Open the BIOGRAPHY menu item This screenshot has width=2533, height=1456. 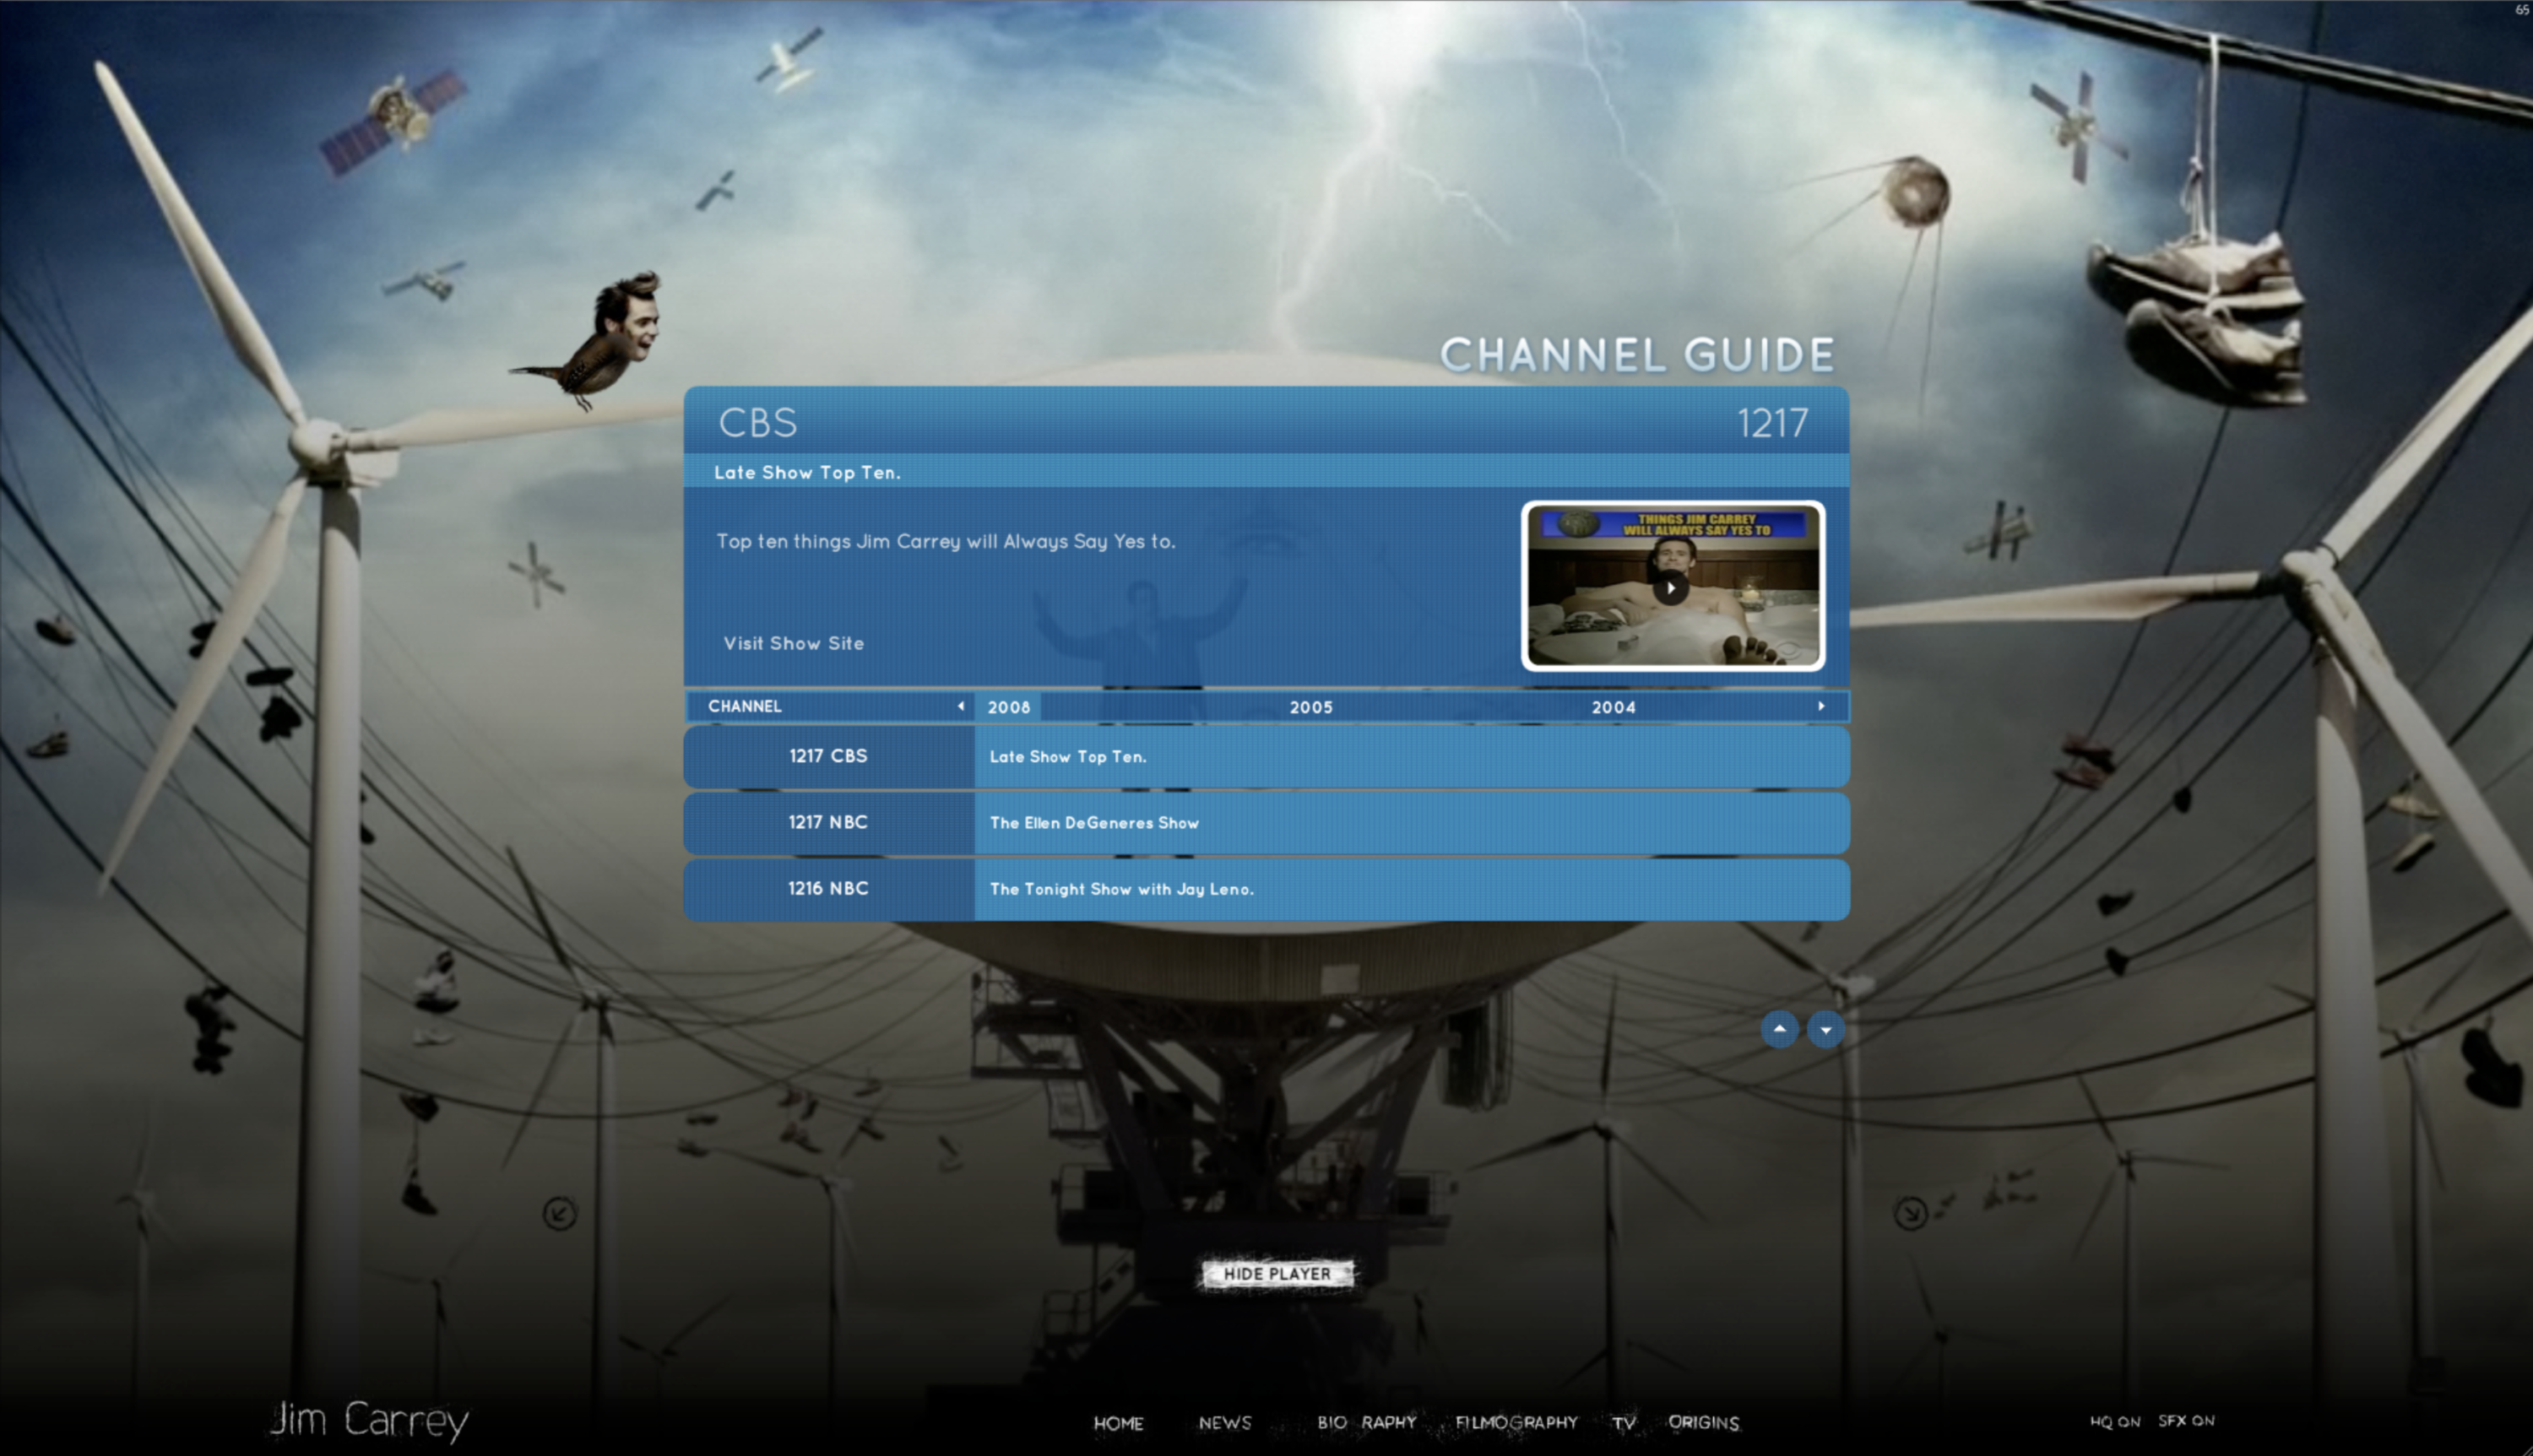(1366, 1422)
